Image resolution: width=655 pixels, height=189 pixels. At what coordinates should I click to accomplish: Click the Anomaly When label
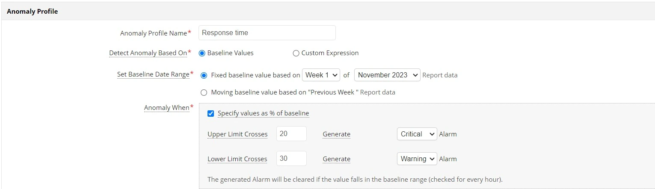click(x=166, y=108)
